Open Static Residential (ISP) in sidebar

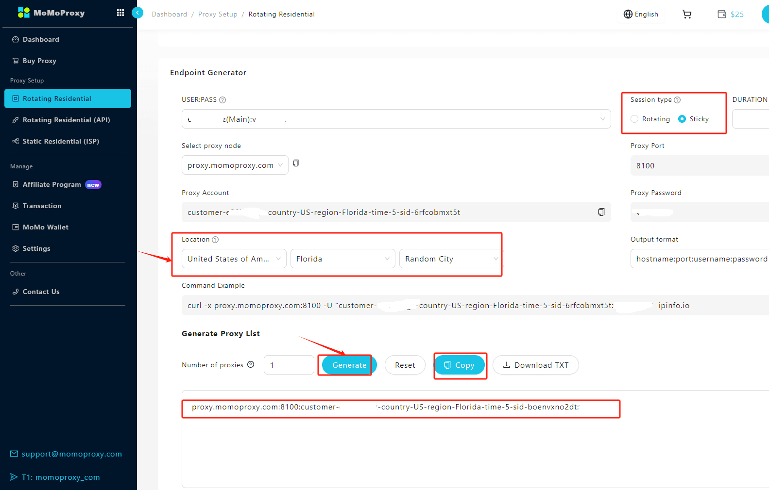(61, 141)
